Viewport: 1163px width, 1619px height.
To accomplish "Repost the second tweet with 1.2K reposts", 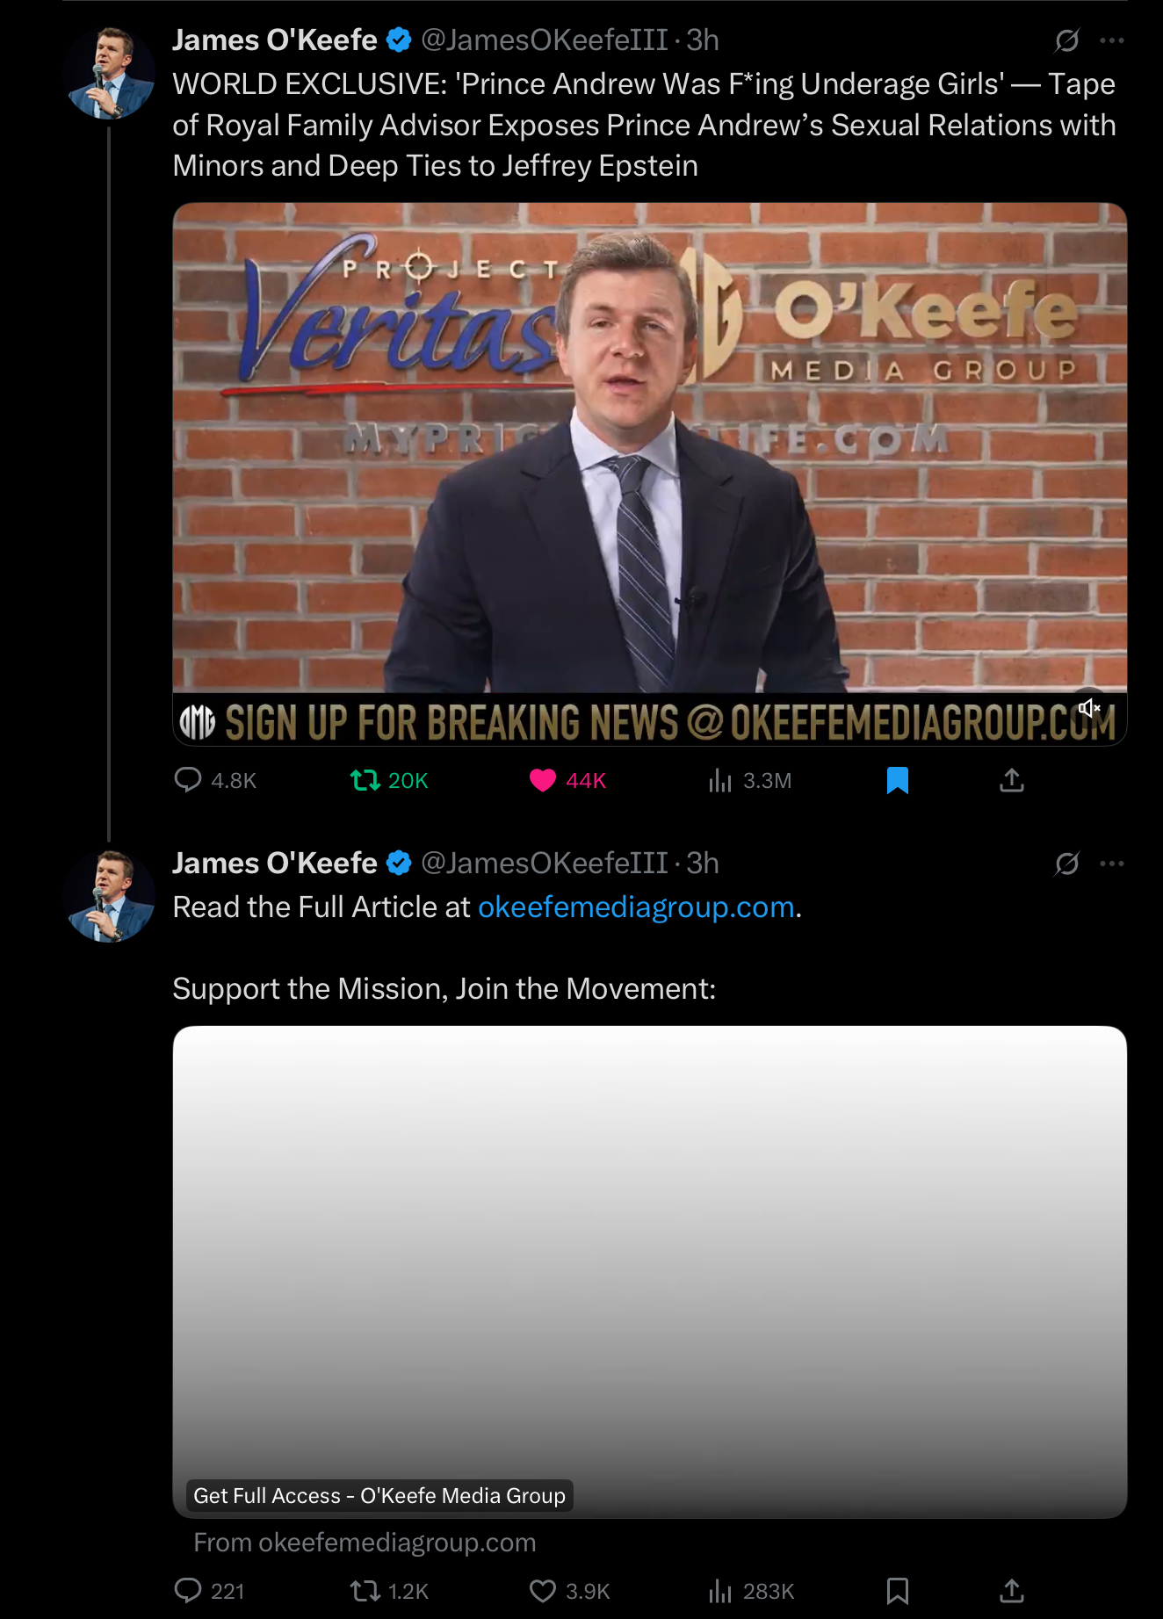I will click(x=389, y=1591).
